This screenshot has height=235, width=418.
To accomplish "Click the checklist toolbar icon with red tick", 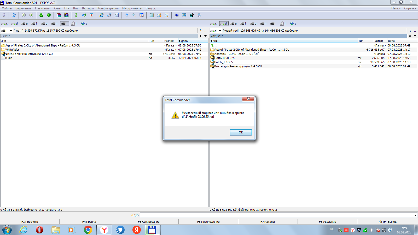I will pyautogui.click(x=91, y=15).
